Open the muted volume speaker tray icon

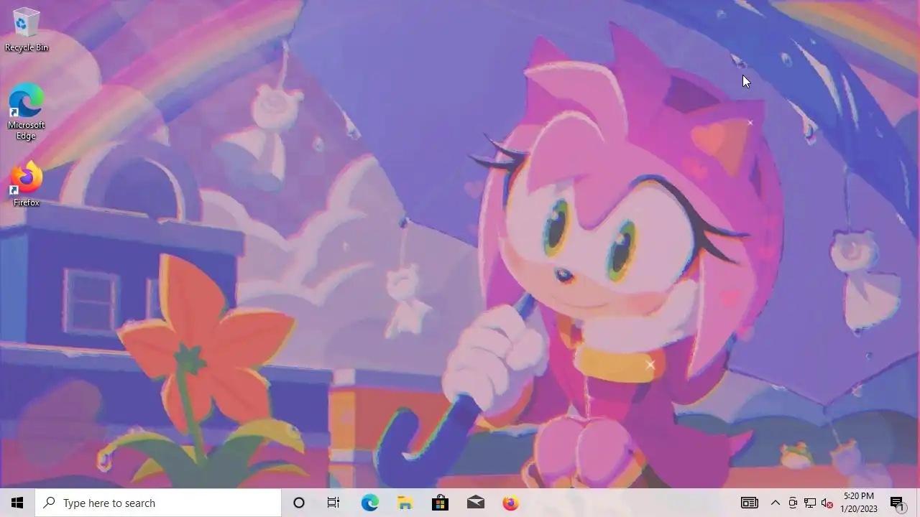coord(827,503)
